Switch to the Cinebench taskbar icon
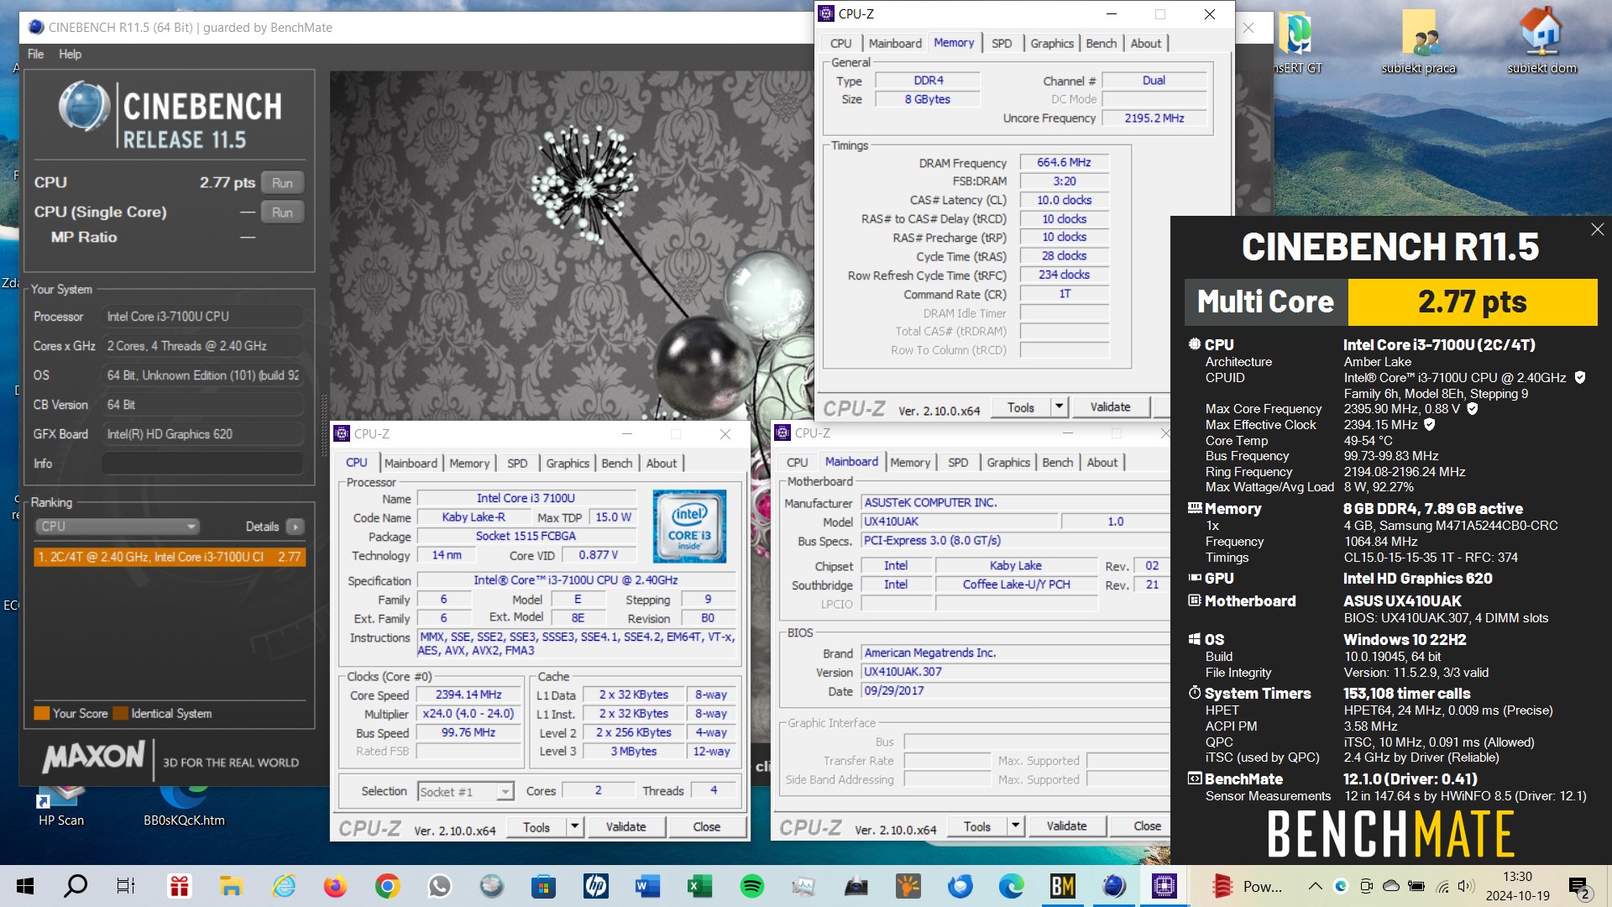This screenshot has width=1612, height=907. tap(1114, 886)
